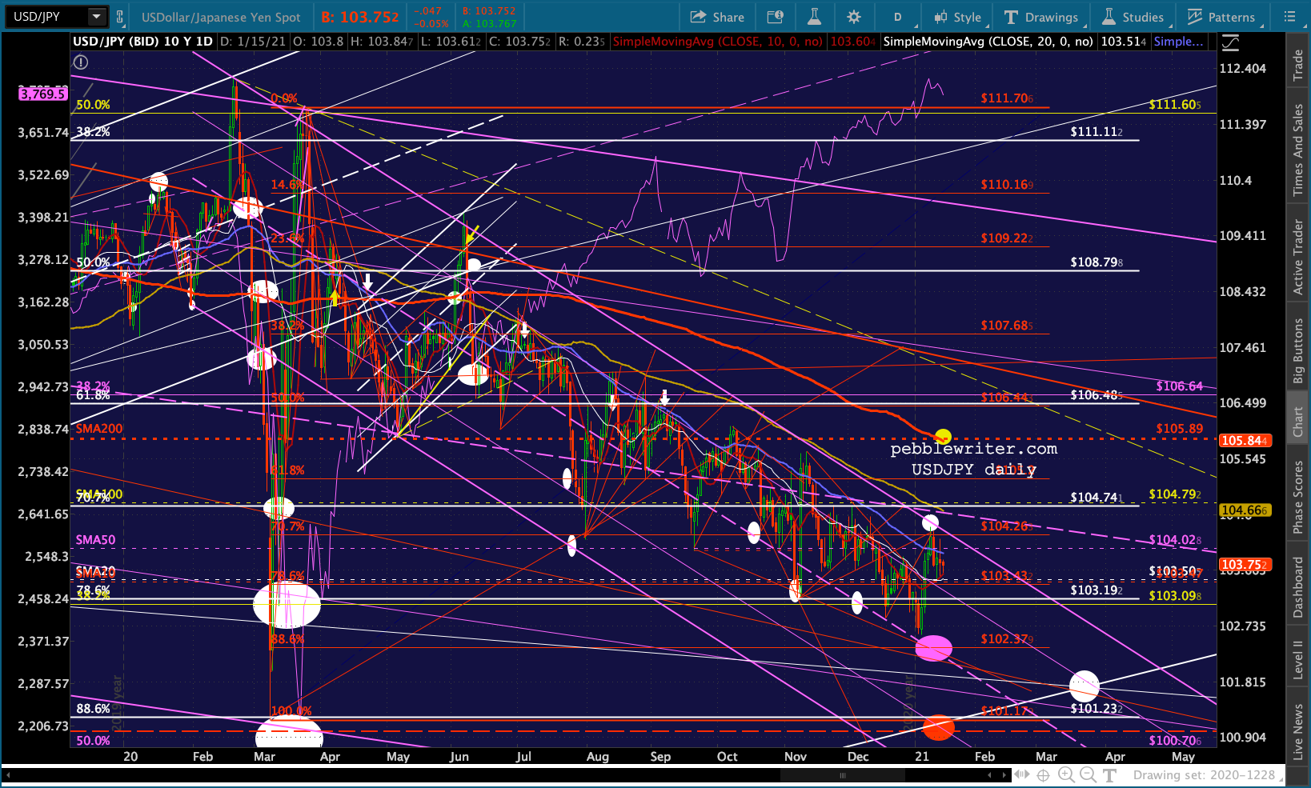Open the chart info icon
The height and width of the screenshot is (788, 1311).
775,17
